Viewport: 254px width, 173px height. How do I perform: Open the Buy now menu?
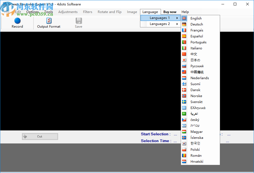pyautogui.click(x=170, y=12)
